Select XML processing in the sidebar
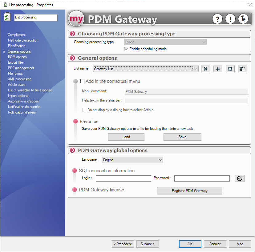Image resolution: width=255 pixels, height=252 pixels. tap(19, 79)
